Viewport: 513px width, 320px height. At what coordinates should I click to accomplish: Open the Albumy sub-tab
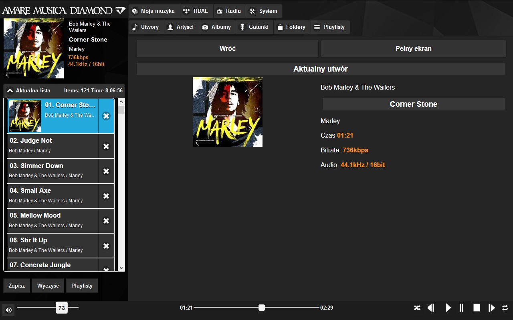217,27
